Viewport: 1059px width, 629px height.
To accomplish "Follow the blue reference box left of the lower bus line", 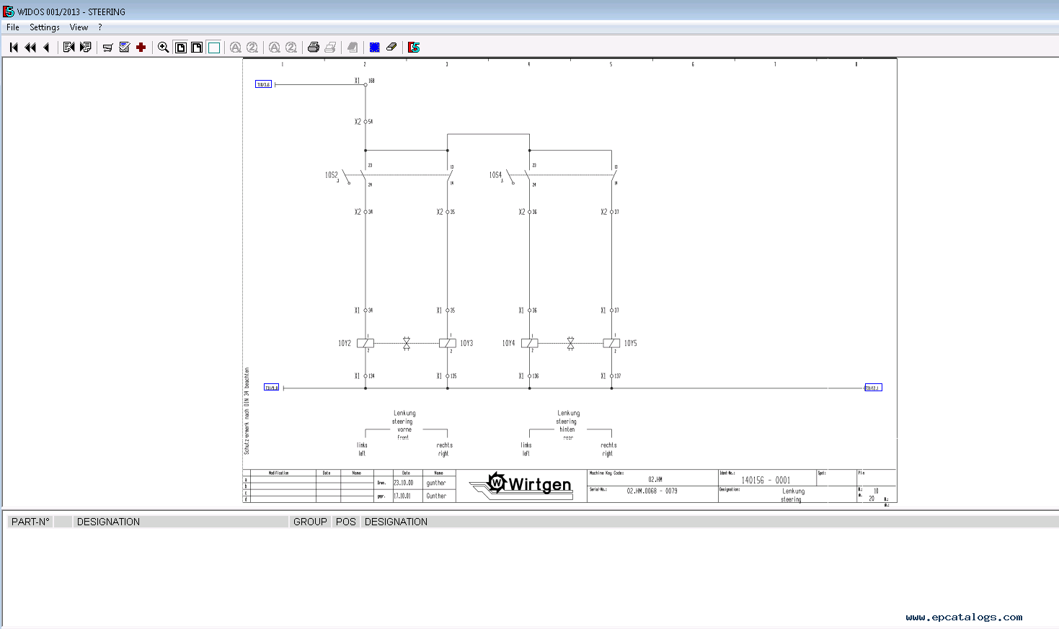I will point(271,388).
